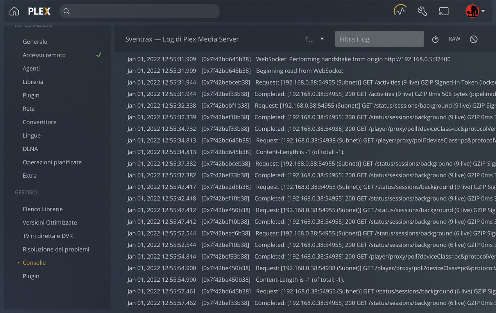Open Plugin under settings section
This screenshot has height=313, width=496.
tap(31, 95)
